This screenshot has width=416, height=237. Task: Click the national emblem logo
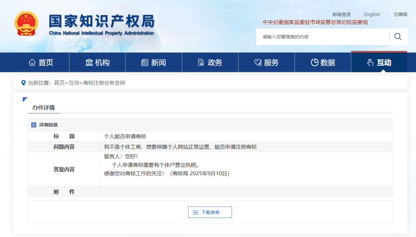[x=26, y=24]
